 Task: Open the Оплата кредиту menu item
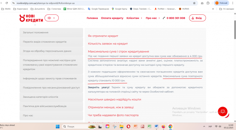(112, 18)
